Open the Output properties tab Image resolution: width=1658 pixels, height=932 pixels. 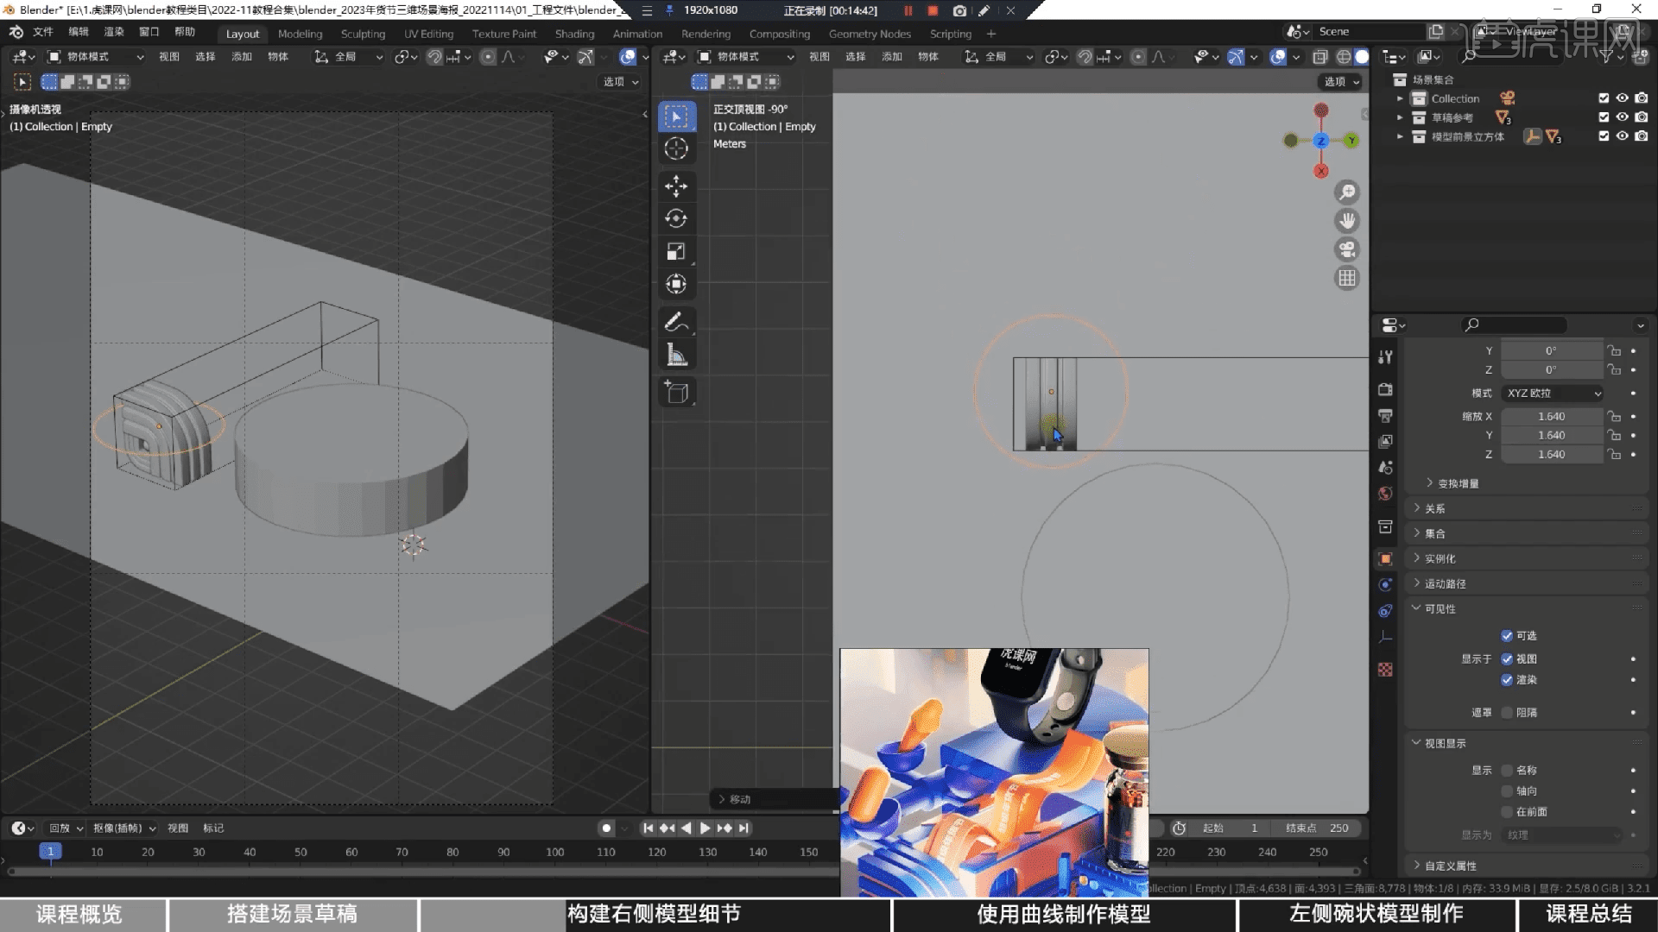click(1386, 415)
